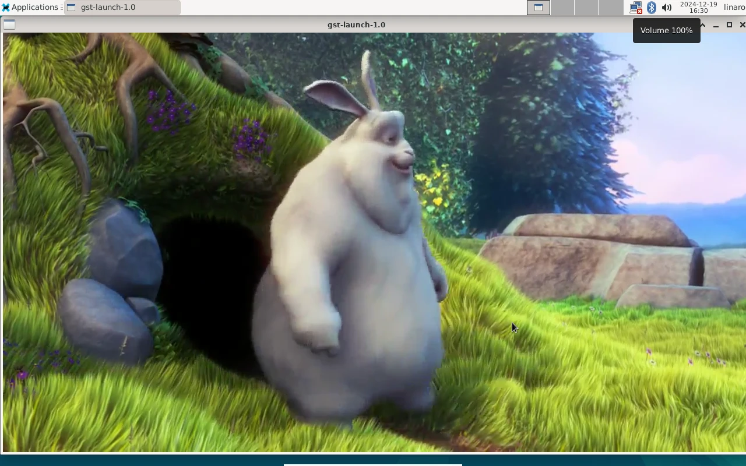746x466 pixels.
Task: Open the Bluetooth tray icon
Action: click(652, 8)
